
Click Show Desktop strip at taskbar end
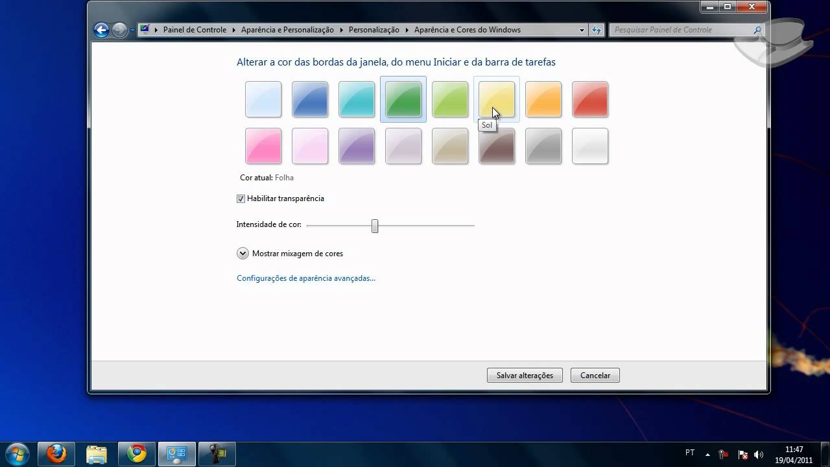825,454
